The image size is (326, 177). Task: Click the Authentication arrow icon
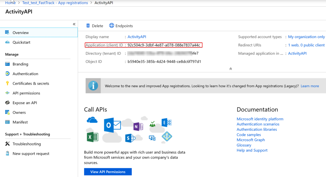pos(7,74)
